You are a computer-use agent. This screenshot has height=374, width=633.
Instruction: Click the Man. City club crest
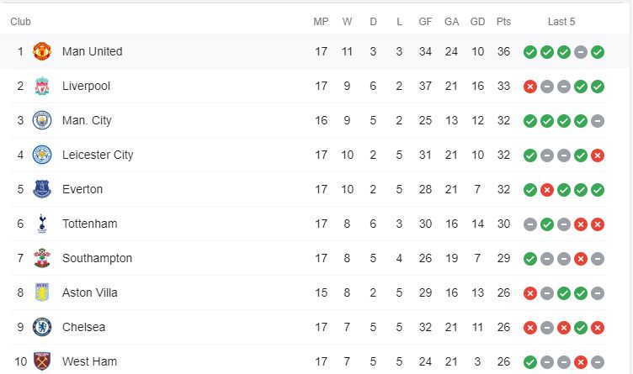(42, 120)
